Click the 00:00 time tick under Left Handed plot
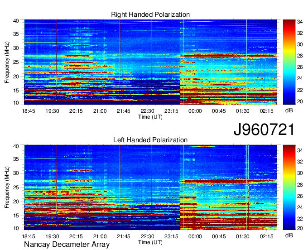 pos(195,236)
